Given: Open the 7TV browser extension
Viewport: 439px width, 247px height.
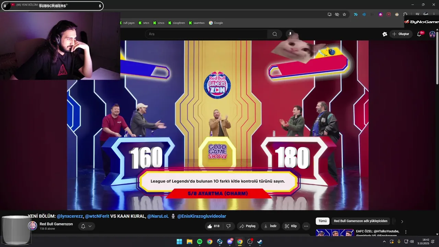Looking at the screenshot, I should (356, 14).
